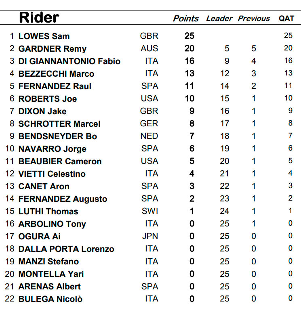Select OGURA Ai's JPN country code
The width and height of the screenshot is (301, 312).
pyautogui.click(x=150, y=236)
